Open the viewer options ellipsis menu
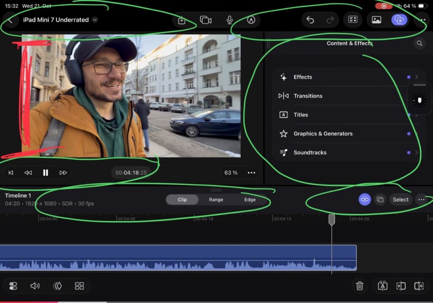The image size is (433, 303). 251,173
